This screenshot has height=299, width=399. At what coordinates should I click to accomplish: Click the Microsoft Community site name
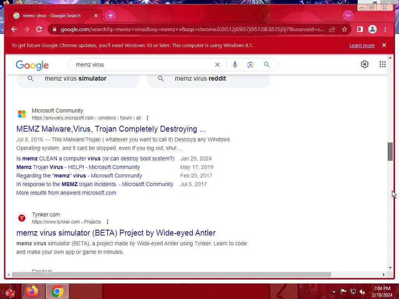click(x=58, y=111)
